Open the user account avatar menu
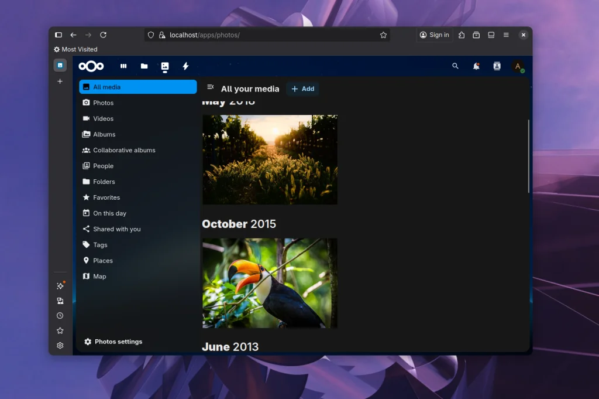This screenshot has width=599, height=399. (518, 66)
